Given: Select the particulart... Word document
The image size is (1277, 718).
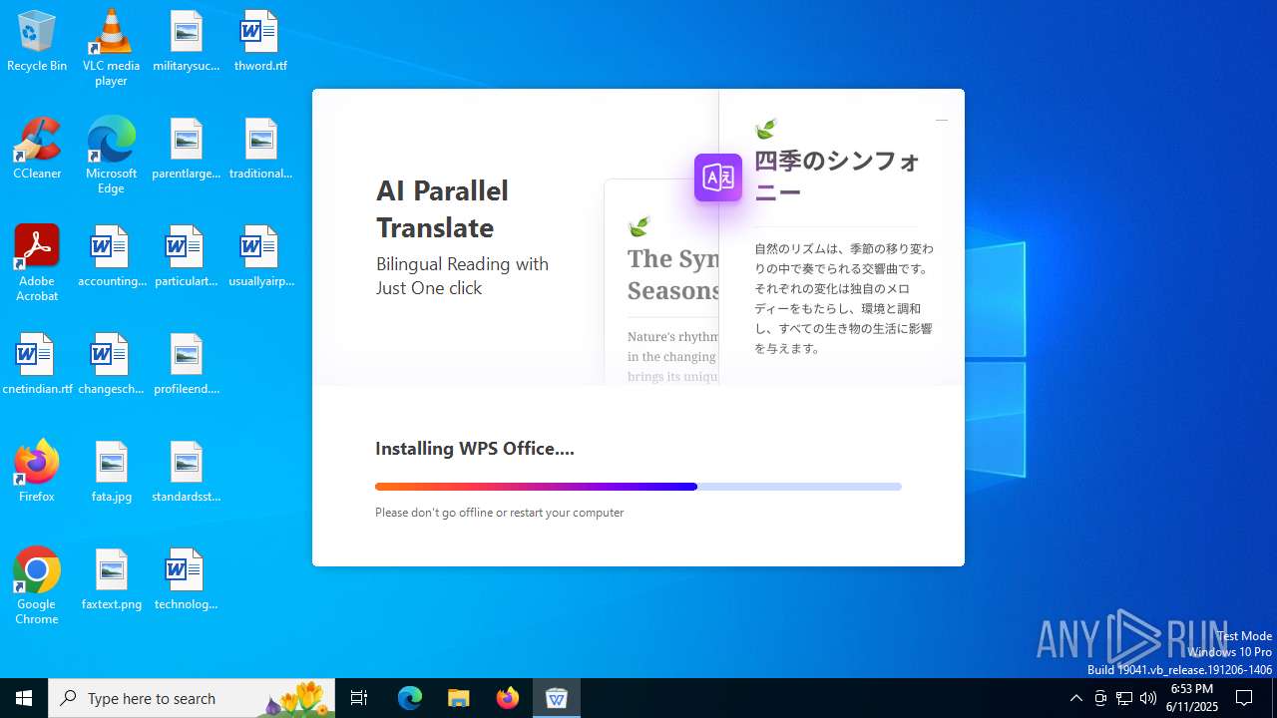Looking at the screenshot, I should click(186, 256).
